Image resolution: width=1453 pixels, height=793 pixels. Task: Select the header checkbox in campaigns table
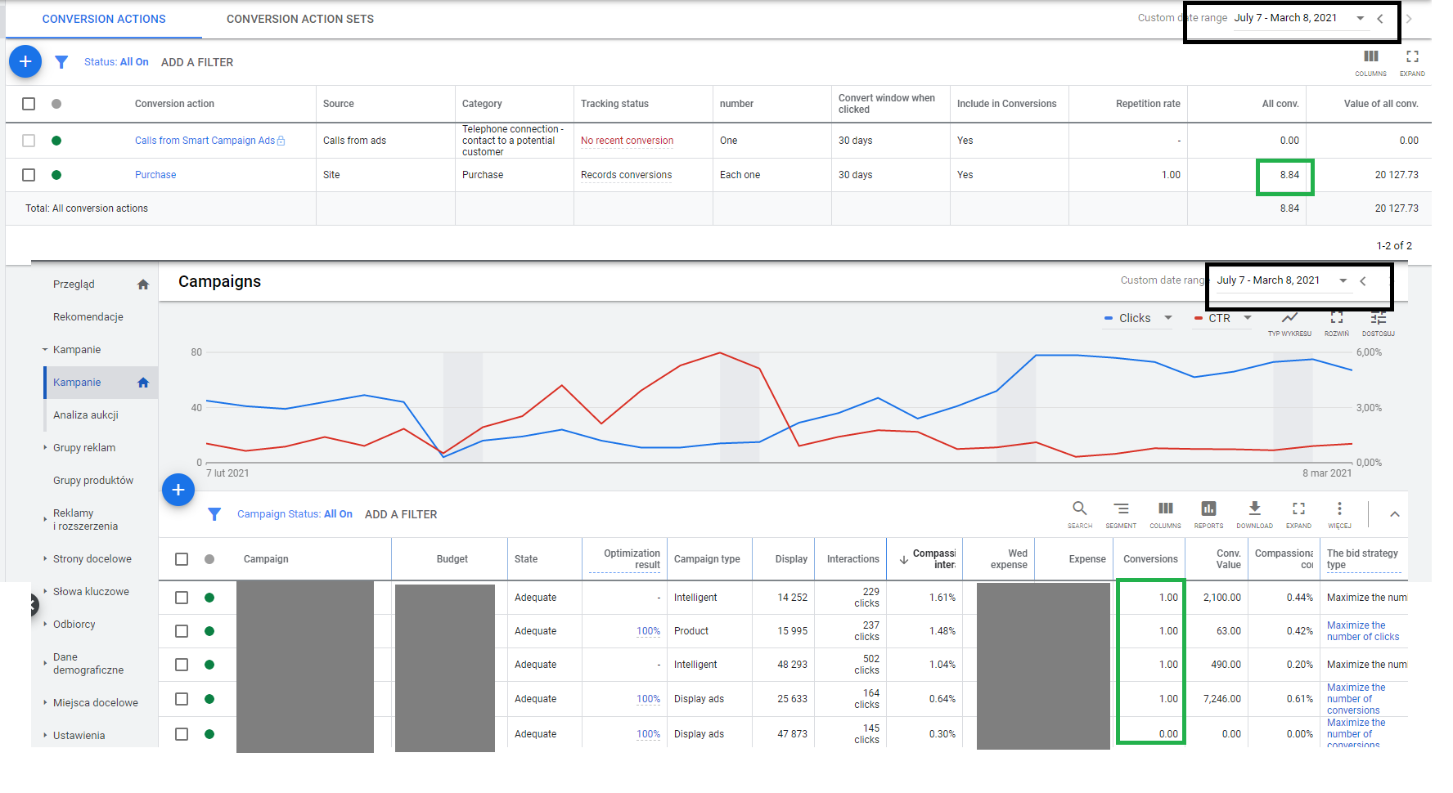point(182,559)
